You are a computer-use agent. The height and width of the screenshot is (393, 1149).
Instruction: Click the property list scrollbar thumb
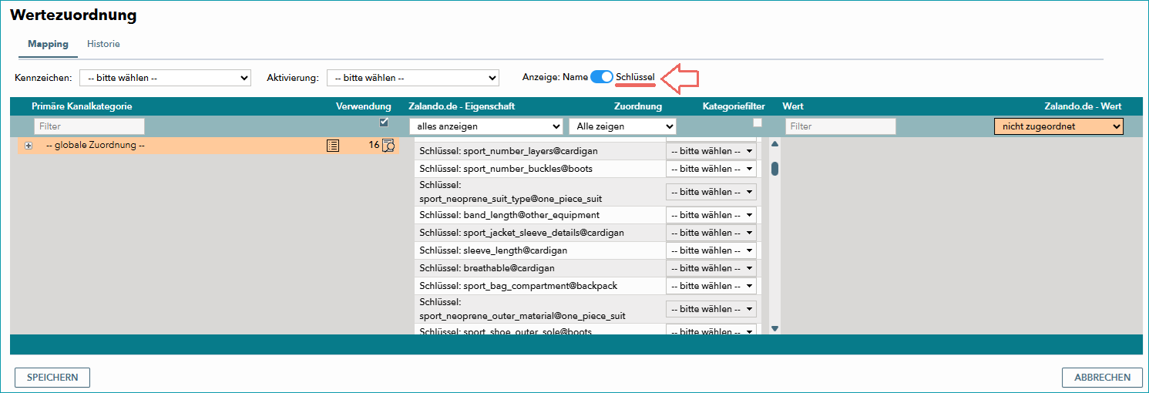click(774, 169)
